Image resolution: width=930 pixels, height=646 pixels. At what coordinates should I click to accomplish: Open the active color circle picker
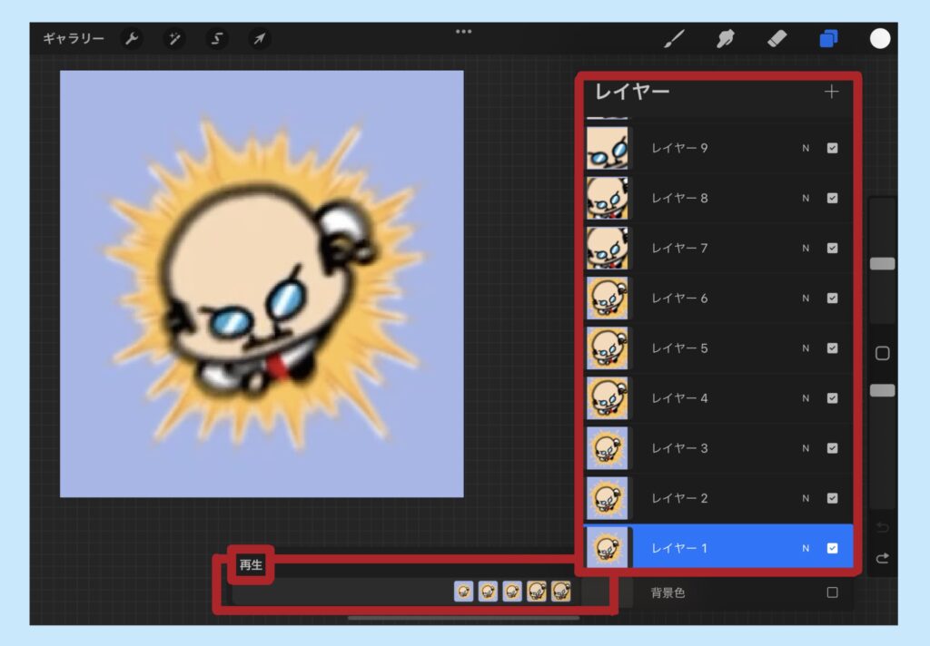pyautogui.click(x=880, y=39)
